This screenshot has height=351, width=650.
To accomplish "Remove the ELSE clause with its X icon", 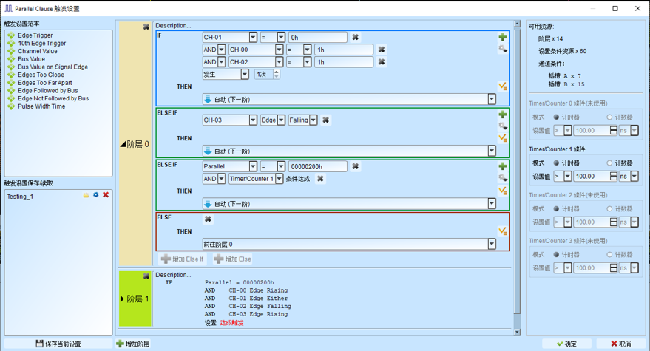I will pos(208,219).
